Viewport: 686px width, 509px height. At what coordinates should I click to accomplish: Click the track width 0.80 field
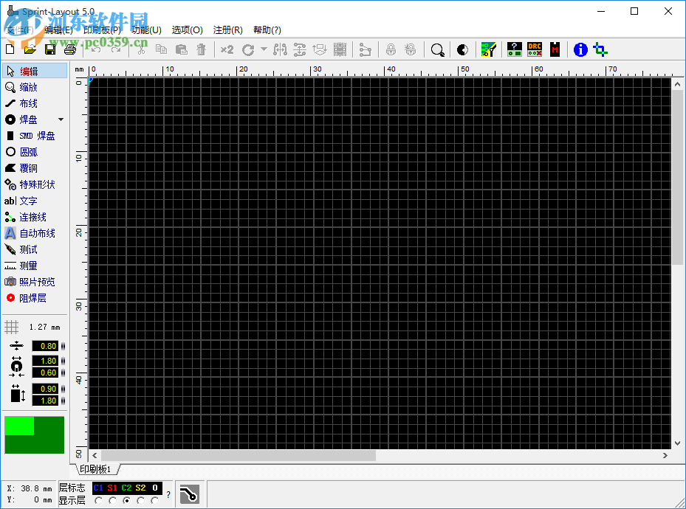point(45,346)
